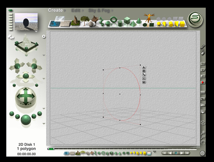
Task: Switch to the Edit palette
Action: [76, 10]
